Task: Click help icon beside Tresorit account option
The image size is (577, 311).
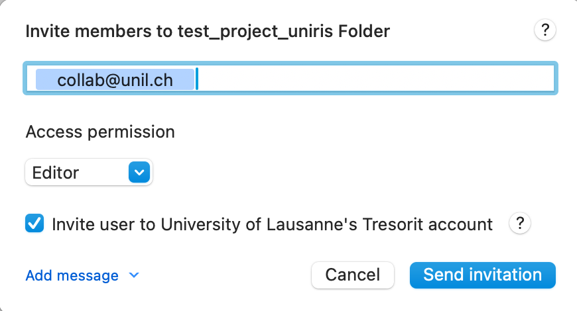Action: (520, 224)
